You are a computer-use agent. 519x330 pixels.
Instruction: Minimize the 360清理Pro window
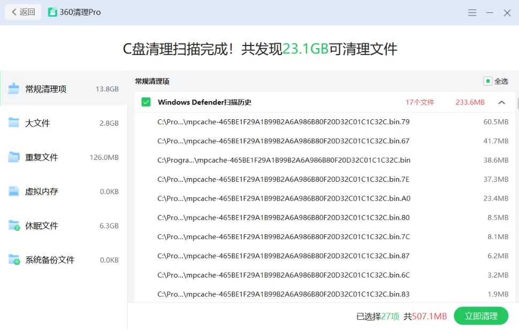[x=490, y=13]
